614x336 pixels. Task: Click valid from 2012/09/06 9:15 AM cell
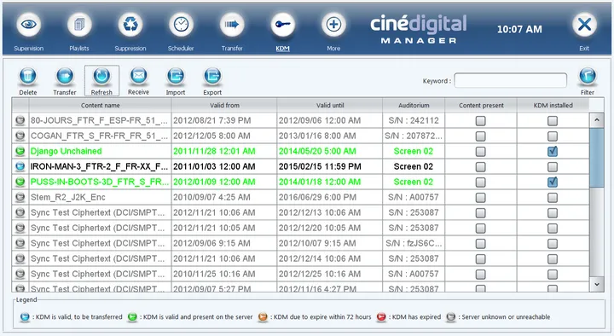[x=224, y=243]
